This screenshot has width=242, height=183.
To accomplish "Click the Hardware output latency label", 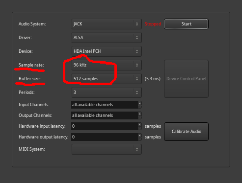I will coord(44,137).
